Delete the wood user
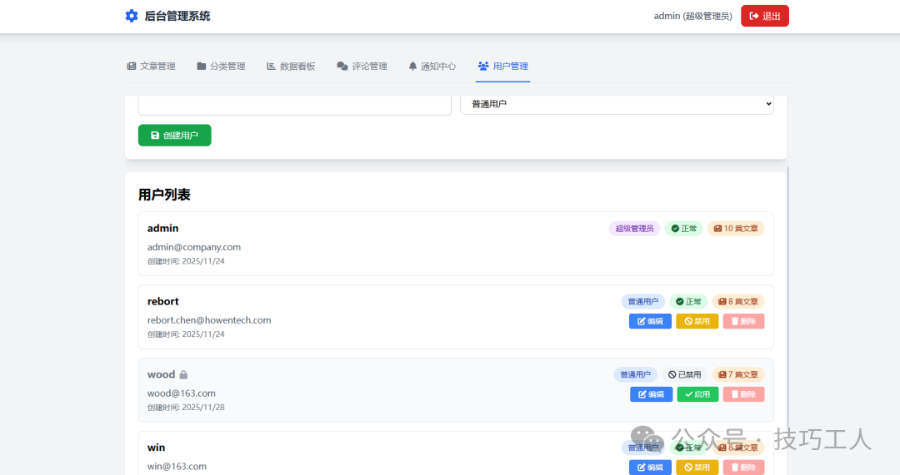This screenshot has width=900, height=475. point(744,394)
